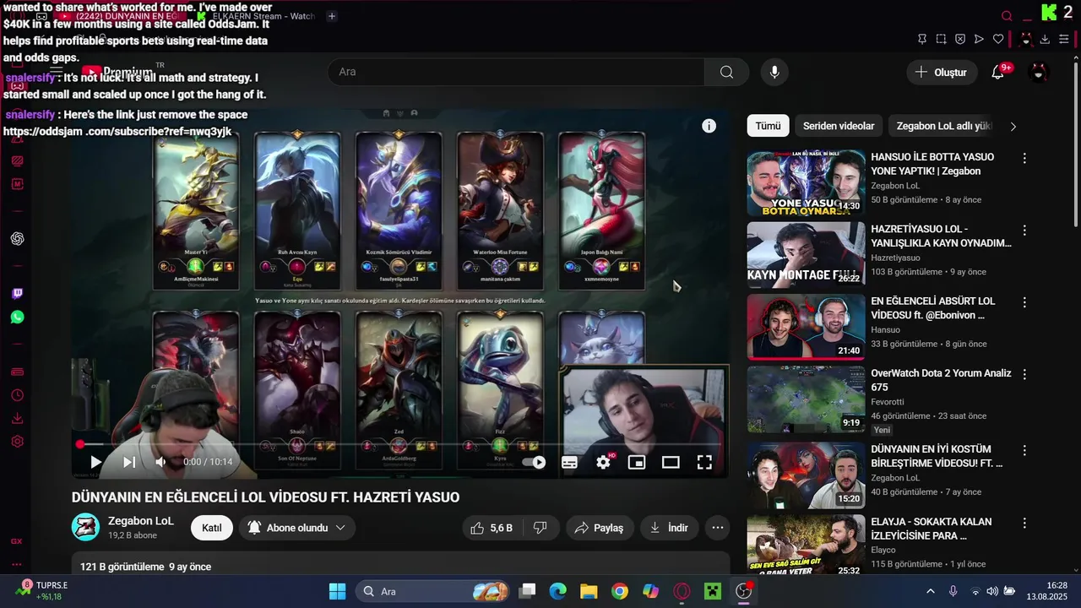
Task: Open three-dot sidebar setup menu
Action: (x=17, y=565)
